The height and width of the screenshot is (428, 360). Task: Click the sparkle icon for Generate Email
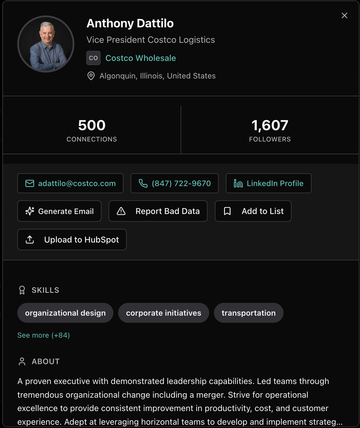click(x=30, y=211)
